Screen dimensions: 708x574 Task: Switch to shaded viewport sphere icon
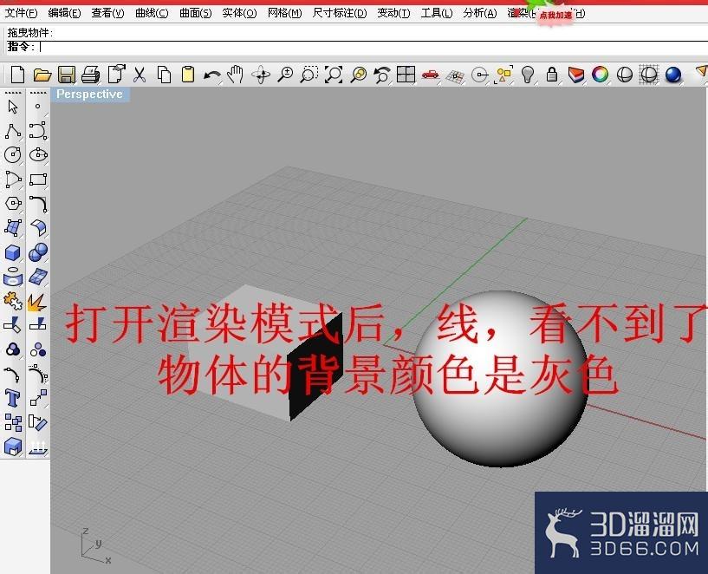(625, 74)
